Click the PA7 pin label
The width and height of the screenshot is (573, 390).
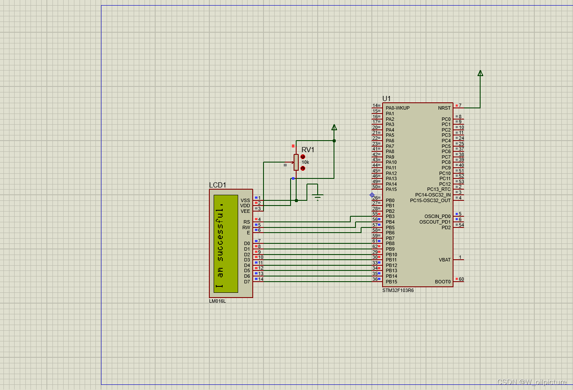click(x=390, y=146)
